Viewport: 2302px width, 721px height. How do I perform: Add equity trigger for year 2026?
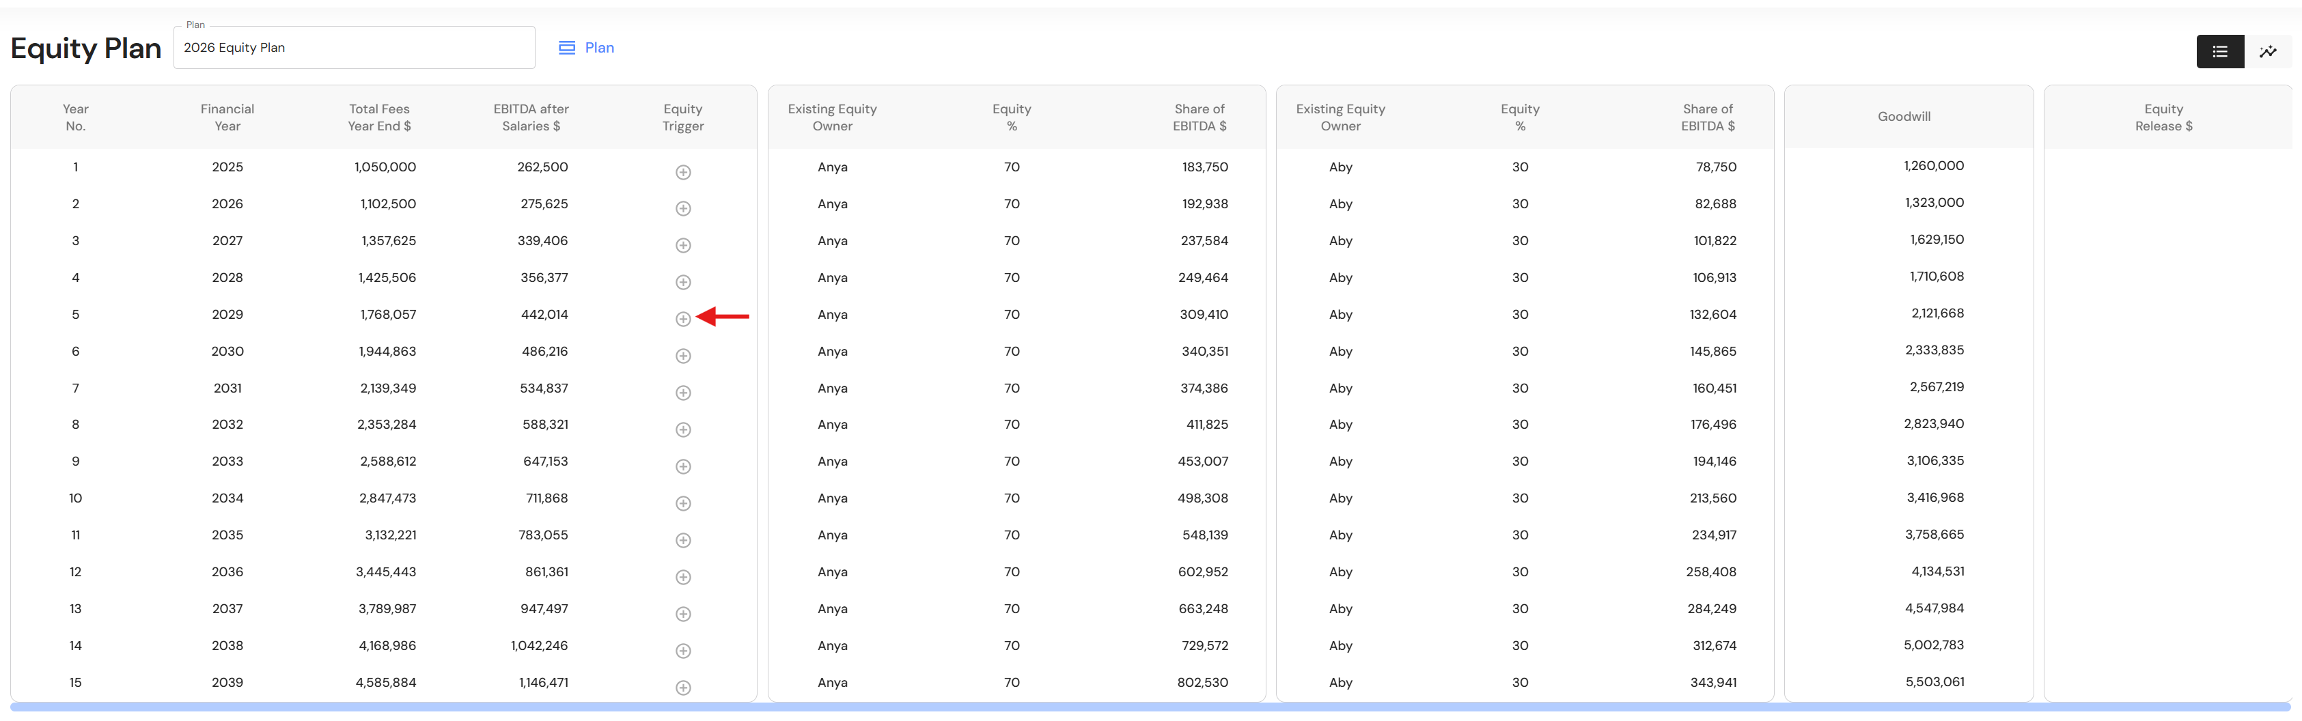(x=682, y=209)
